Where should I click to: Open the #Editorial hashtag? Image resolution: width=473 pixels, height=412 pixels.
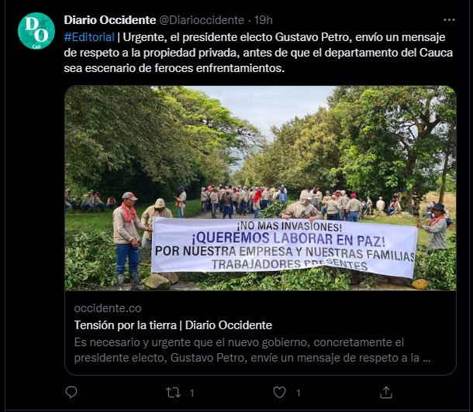(x=89, y=37)
